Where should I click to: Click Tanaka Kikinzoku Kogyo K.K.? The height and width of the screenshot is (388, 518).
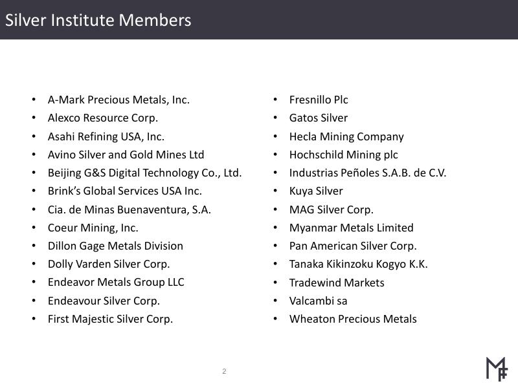tap(359, 264)
